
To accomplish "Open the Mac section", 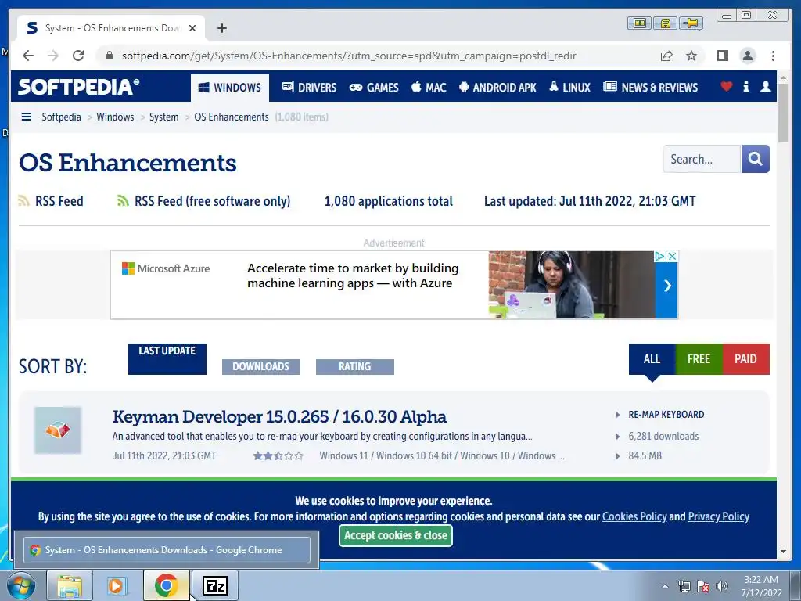I will [x=429, y=88].
